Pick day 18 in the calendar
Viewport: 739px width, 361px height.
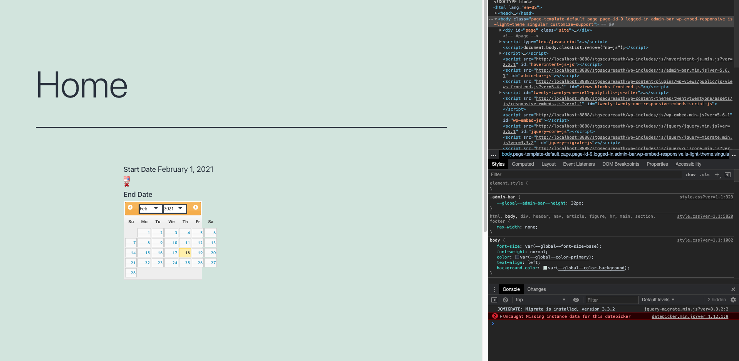tap(185, 253)
